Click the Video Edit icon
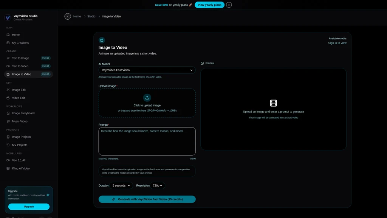Image resolution: width=387 pixels, height=218 pixels. 8,98
